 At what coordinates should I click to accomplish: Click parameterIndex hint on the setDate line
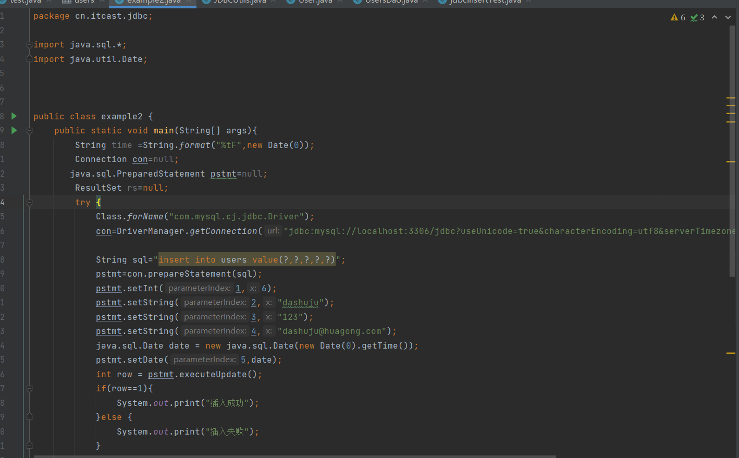[205, 360]
